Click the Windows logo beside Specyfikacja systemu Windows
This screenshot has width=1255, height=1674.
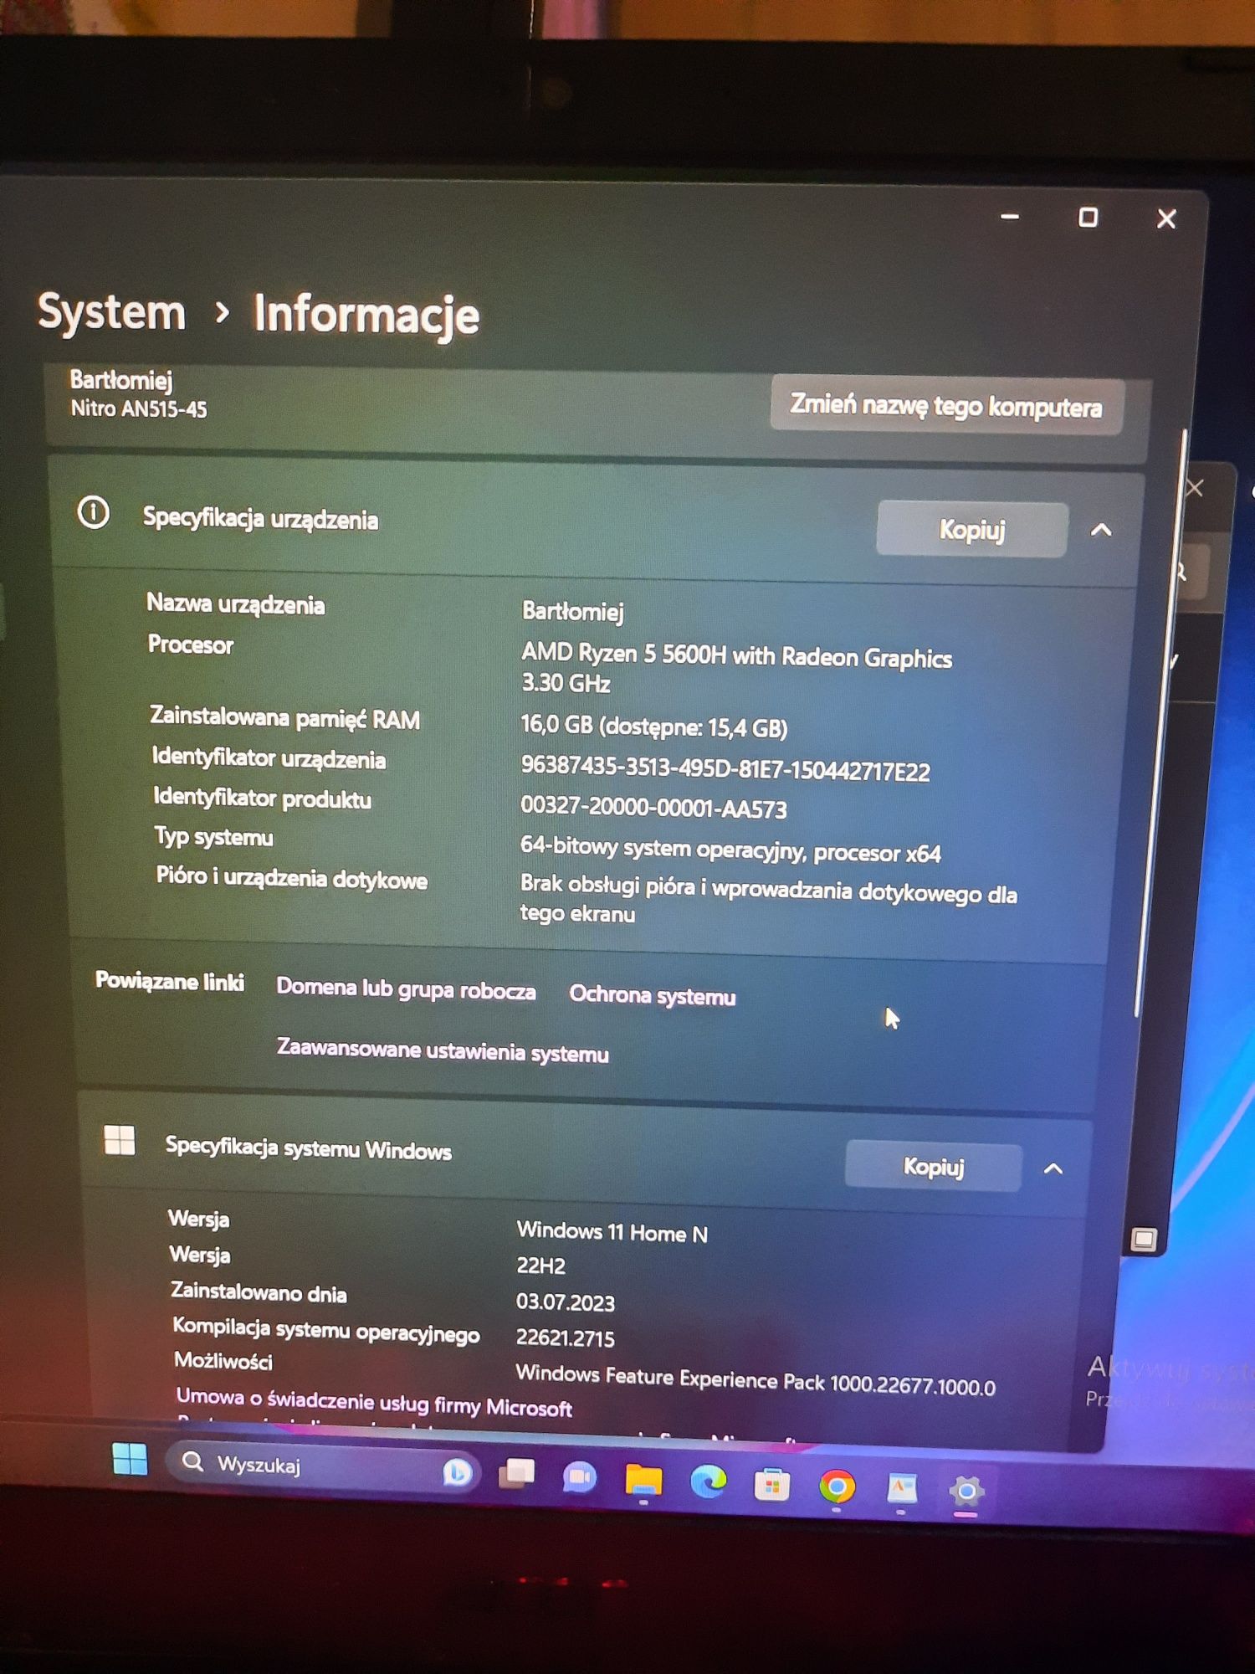(119, 1140)
